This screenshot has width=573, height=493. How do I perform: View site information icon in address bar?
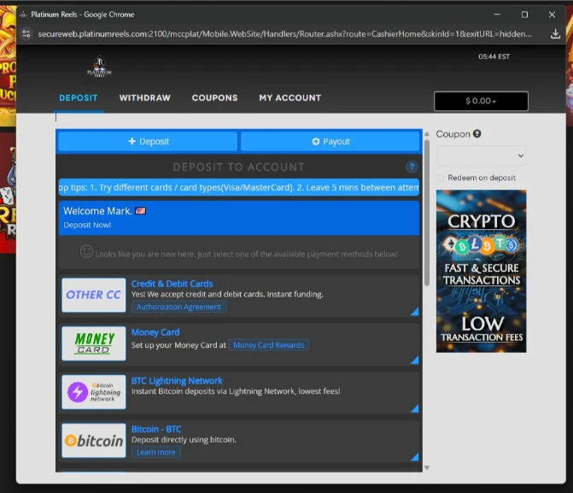(26, 34)
